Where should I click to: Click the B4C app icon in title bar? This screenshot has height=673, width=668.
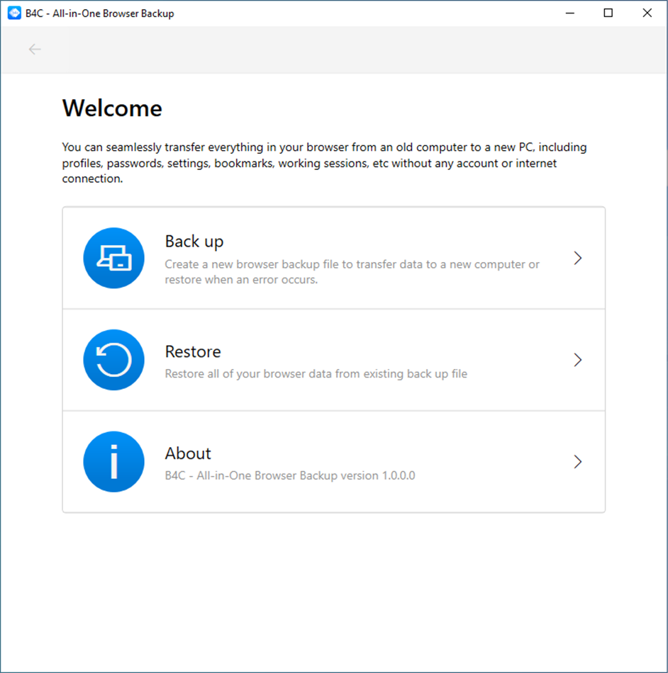13,13
